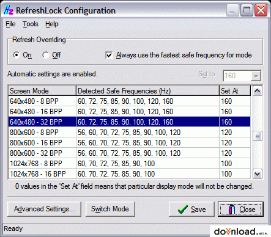Select the 800x600 - 16 BPP row
271x237 pixels.
(x=129, y=143)
